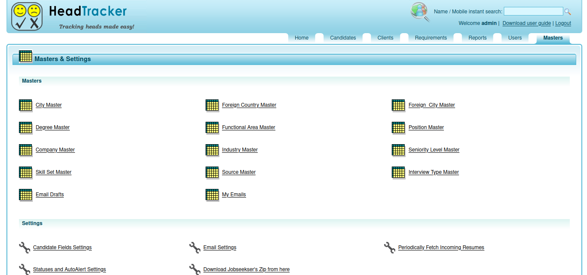
Task: Click the HeadTracker smiley faces logo
Action: [x=27, y=16]
